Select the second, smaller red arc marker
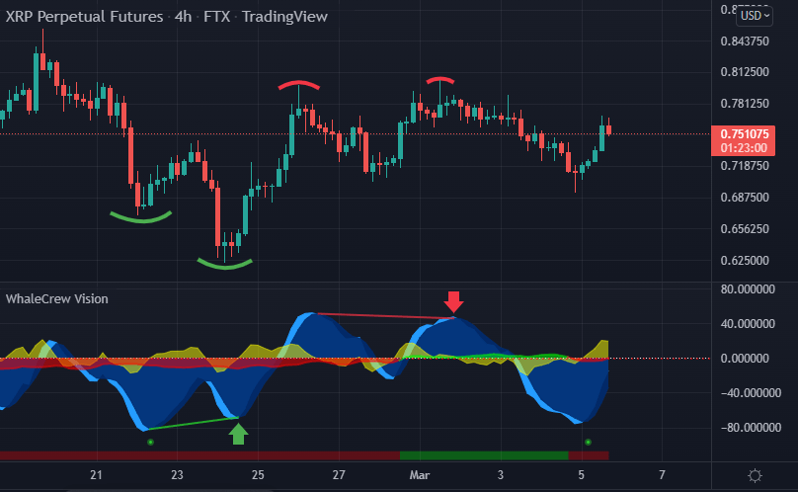798x492 pixels. pyautogui.click(x=440, y=78)
